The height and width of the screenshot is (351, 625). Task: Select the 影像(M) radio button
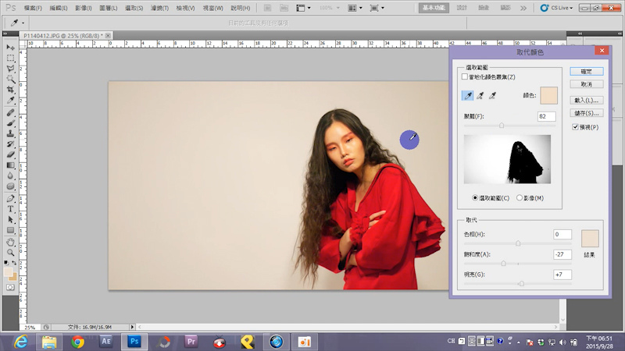[520, 198]
